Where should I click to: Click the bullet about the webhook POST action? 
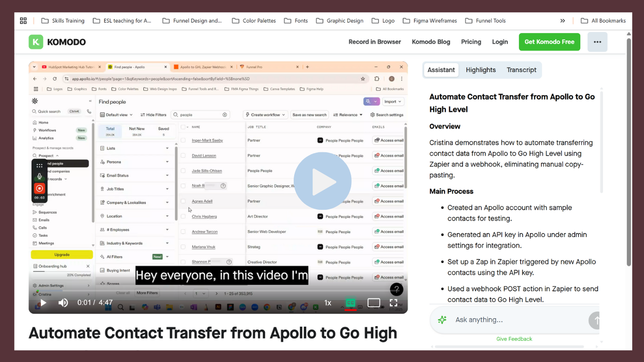tap(523, 294)
